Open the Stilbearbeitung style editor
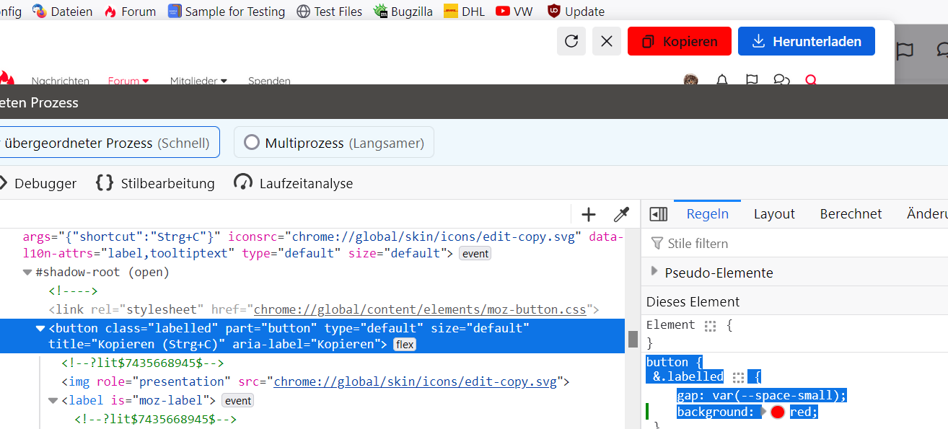The height and width of the screenshot is (429, 948). 155,183
